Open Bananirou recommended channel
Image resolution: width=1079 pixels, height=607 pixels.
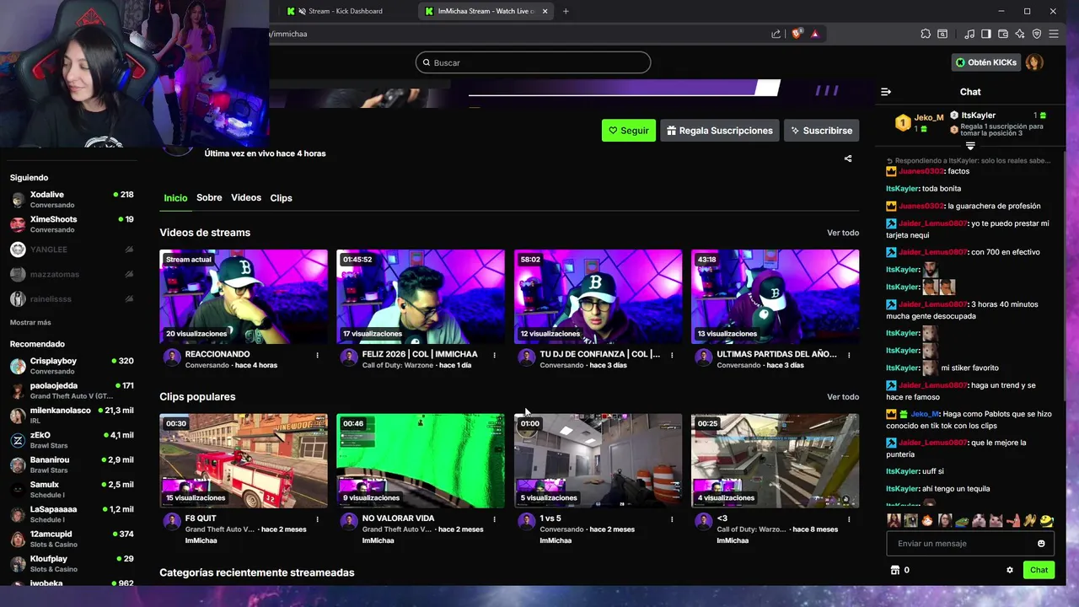[72, 465]
